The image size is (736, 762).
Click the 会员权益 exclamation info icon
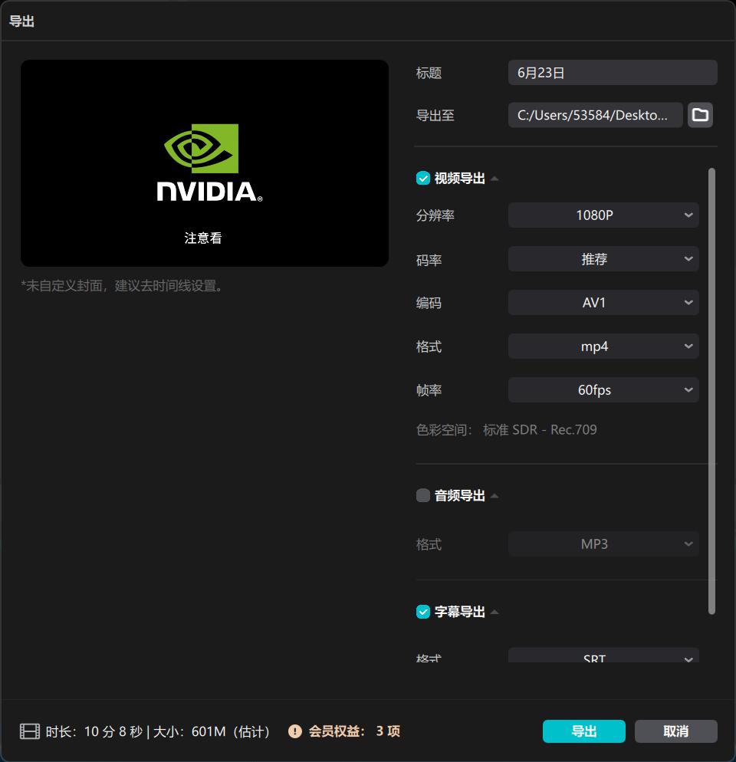click(x=295, y=731)
